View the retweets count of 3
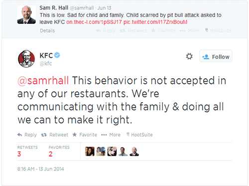Image resolution: width=249 pixels, height=186 pixels. tap(19, 154)
